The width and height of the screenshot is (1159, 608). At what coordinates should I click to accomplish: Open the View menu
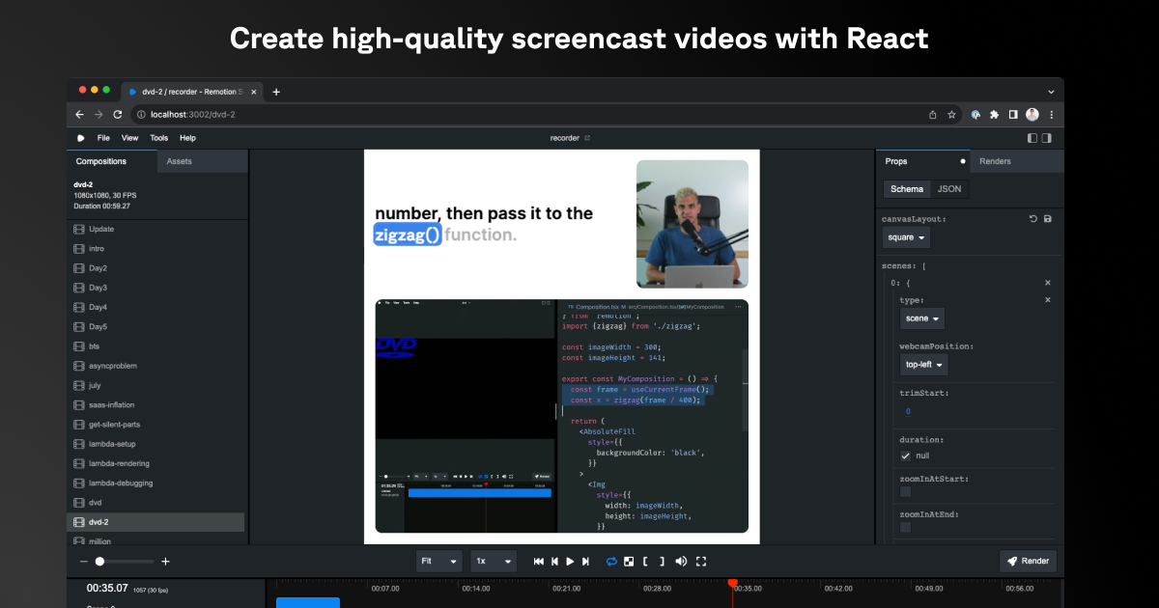pos(129,138)
